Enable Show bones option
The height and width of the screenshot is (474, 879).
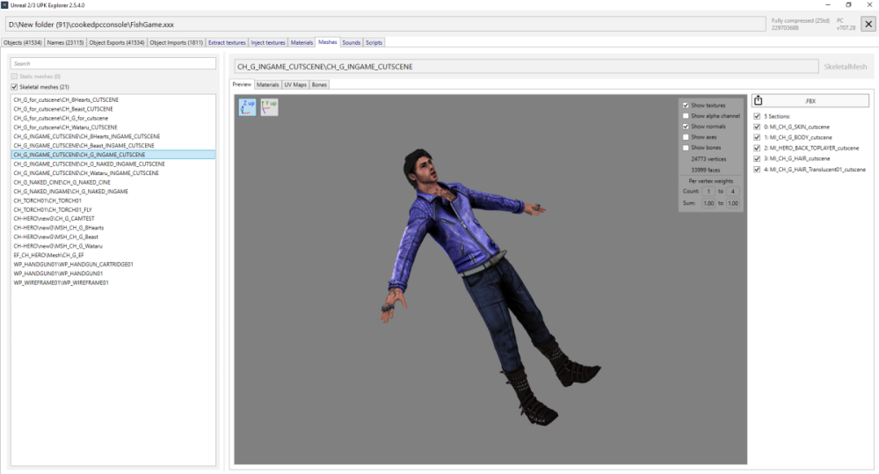click(x=686, y=148)
